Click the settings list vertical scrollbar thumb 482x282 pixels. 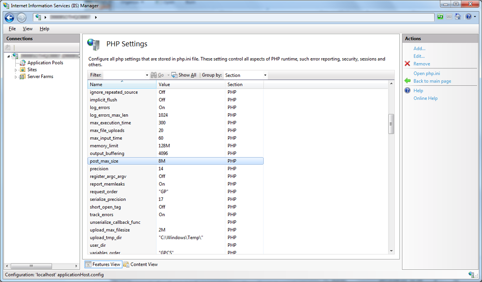click(391, 124)
